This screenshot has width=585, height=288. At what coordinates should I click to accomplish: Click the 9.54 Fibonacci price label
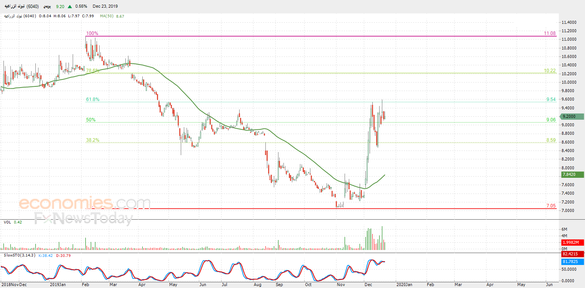[x=551, y=99]
